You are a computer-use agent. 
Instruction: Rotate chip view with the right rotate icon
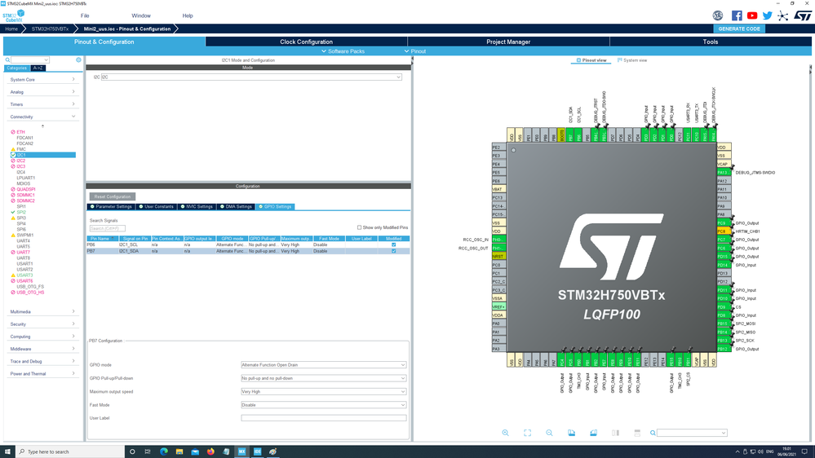[593, 433]
